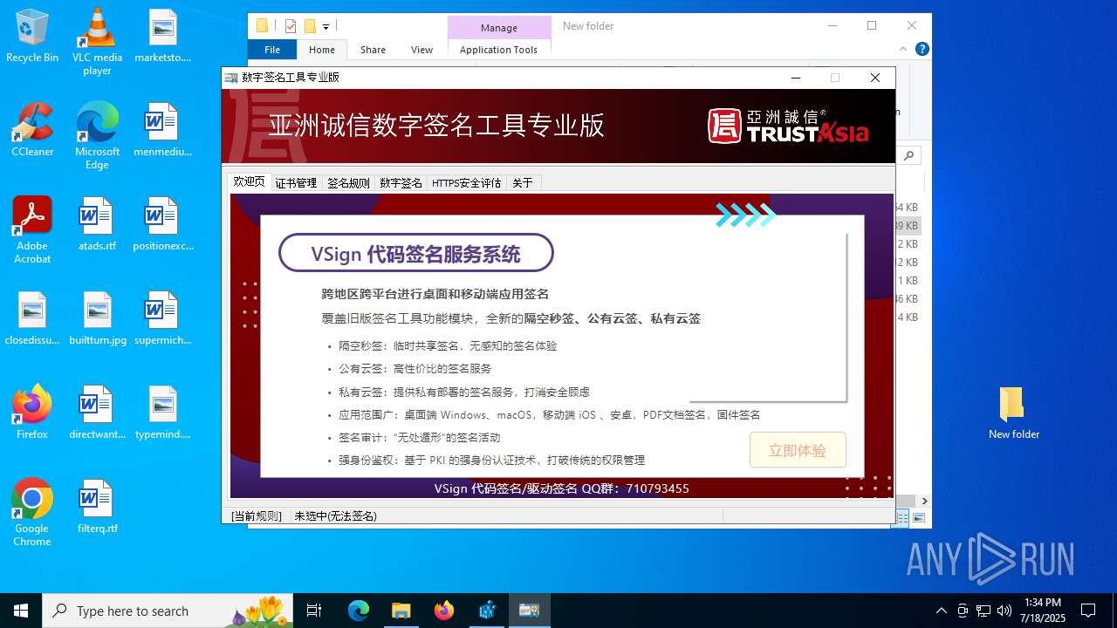
Task: Click the 立即体验 button
Action: pyautogui.click(x=798, y=450)
